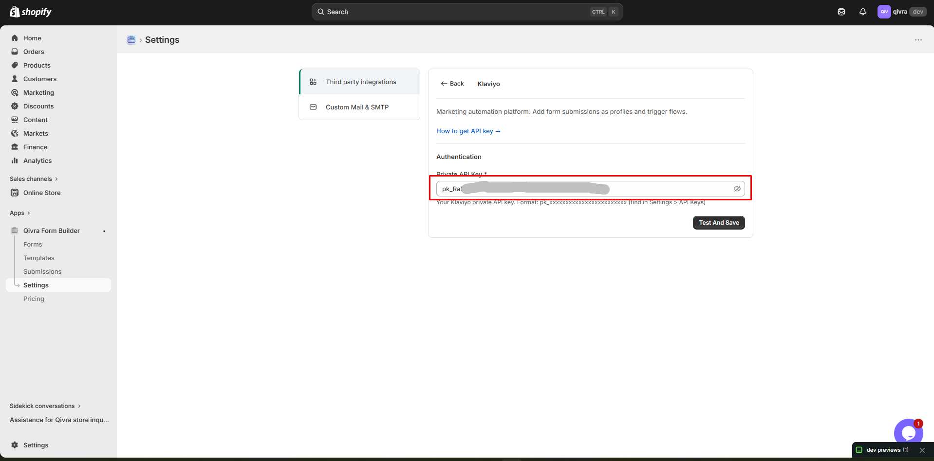Go to Forms under Qivra Form Builder
The image size is (934, 461).
click(x=33, y=244)
